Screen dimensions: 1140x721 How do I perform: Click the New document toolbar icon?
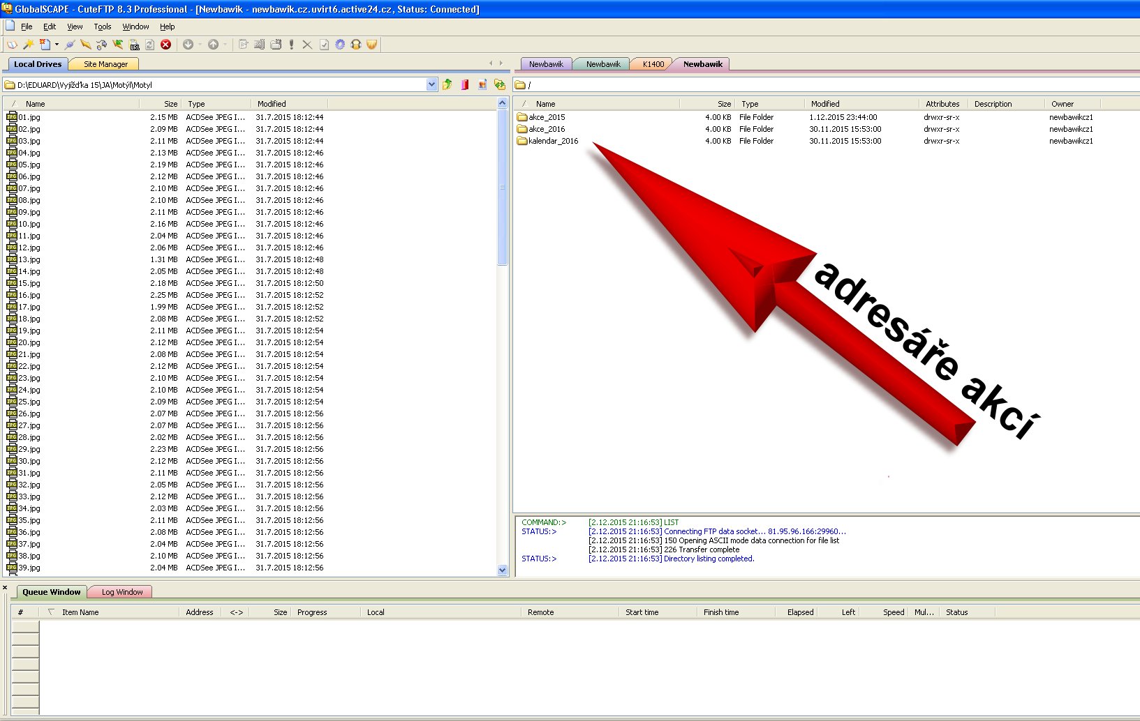(x=45, y=45)
